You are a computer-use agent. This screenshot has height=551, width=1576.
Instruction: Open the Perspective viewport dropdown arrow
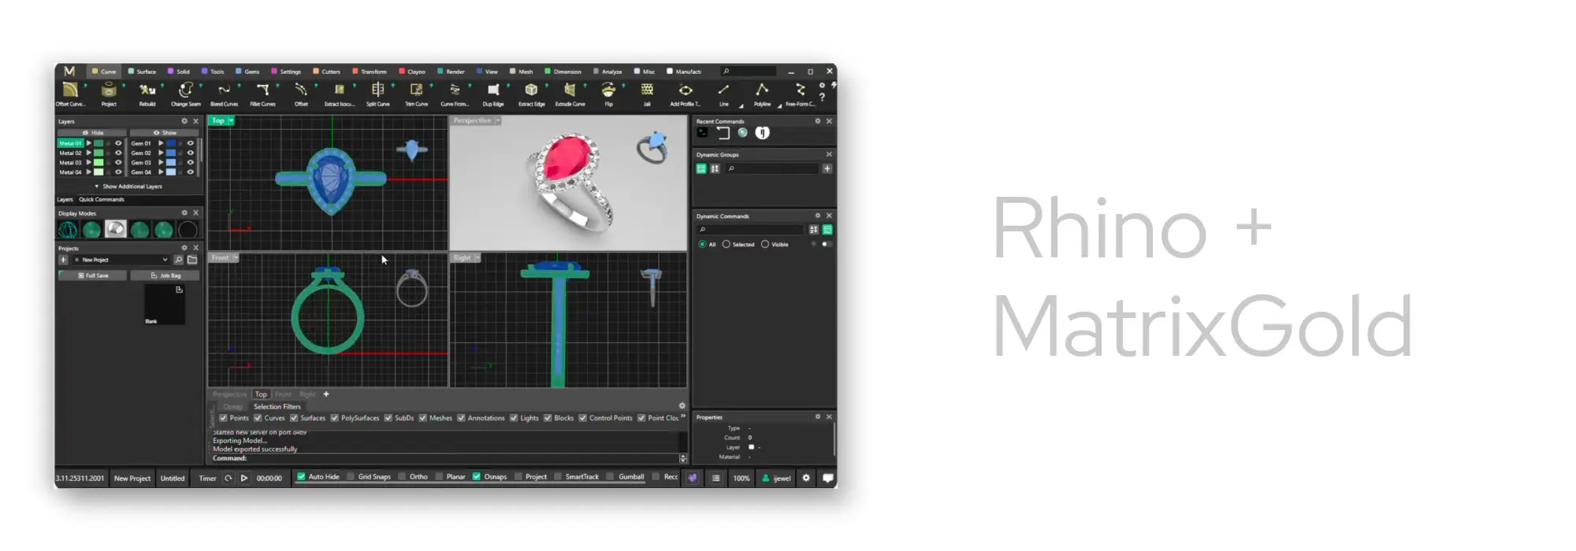coord(498,120)
